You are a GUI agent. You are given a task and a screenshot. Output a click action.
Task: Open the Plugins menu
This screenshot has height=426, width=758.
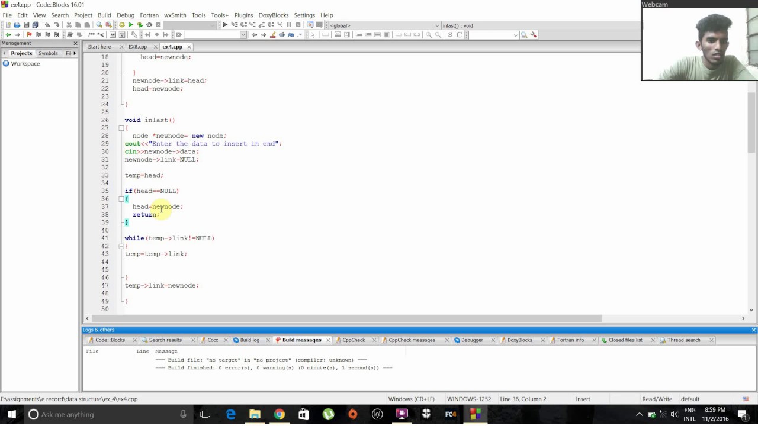(243, 15)
